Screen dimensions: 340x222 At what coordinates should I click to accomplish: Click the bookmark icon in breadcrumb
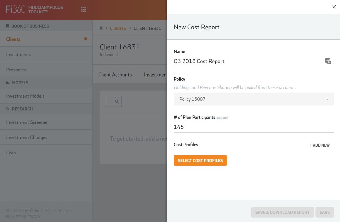coord(101,28)
